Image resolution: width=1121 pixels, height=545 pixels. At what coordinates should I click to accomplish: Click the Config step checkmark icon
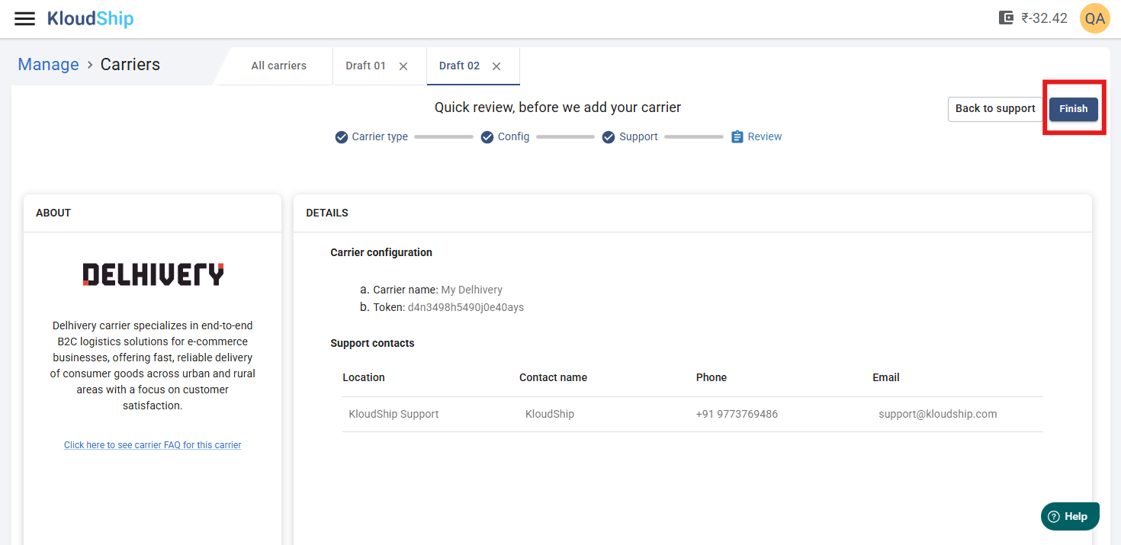pyautogui.click(x=487, y=137)
